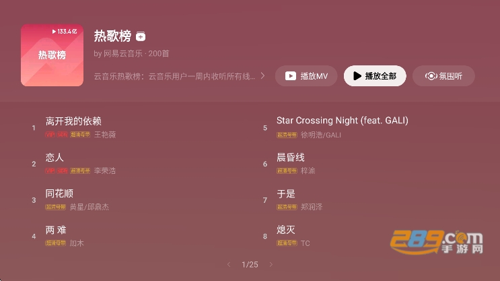Go to previous page arrow

229,264
